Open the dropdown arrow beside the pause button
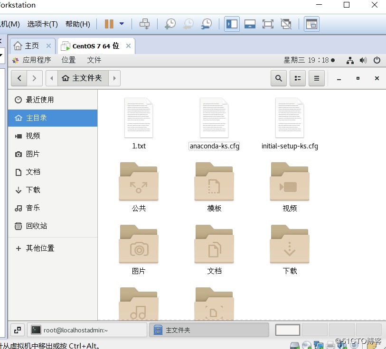This screenshot has width=386, height=349. tap(122, 24)
